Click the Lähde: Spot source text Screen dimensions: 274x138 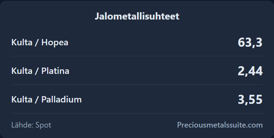click(x=31, y=125)
